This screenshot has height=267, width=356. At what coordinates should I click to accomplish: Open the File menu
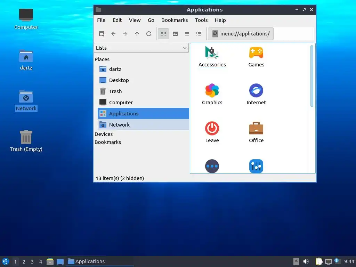(x=101, y=20)
